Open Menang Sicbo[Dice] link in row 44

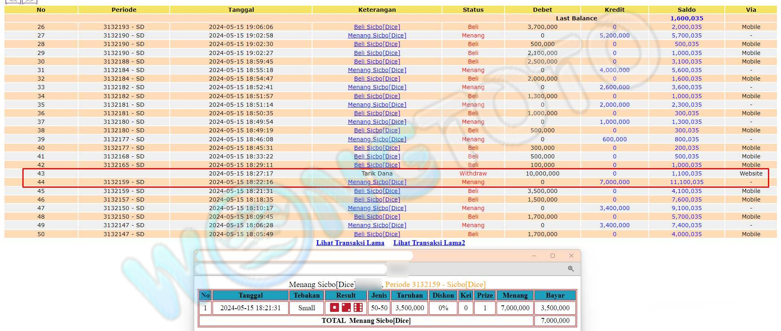point(377,182)
